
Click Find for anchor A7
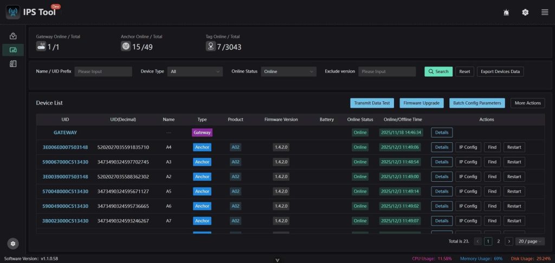[x=492, y=221]
